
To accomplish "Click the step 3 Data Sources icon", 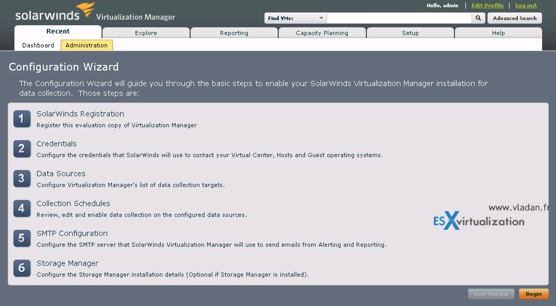I will click(22, 178).
